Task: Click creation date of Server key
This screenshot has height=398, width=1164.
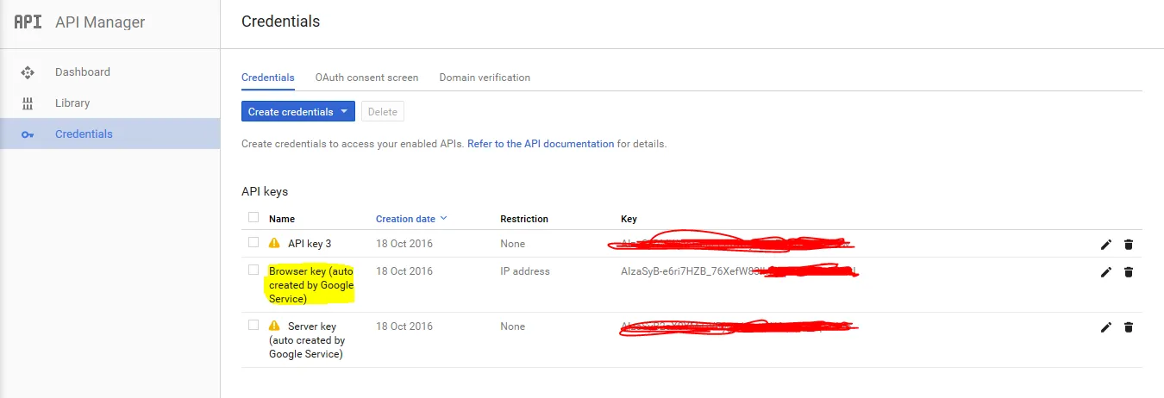Action: click(404, 326)
